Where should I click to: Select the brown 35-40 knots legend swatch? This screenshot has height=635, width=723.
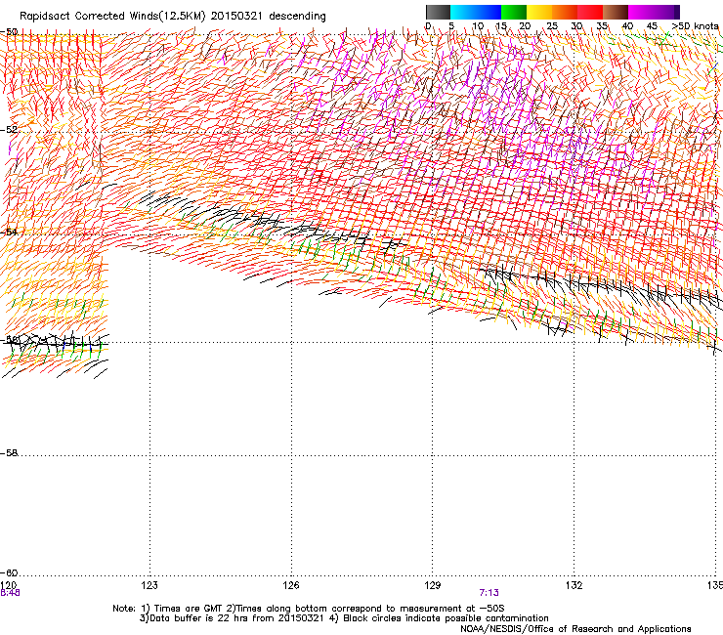tap(616, 12)
